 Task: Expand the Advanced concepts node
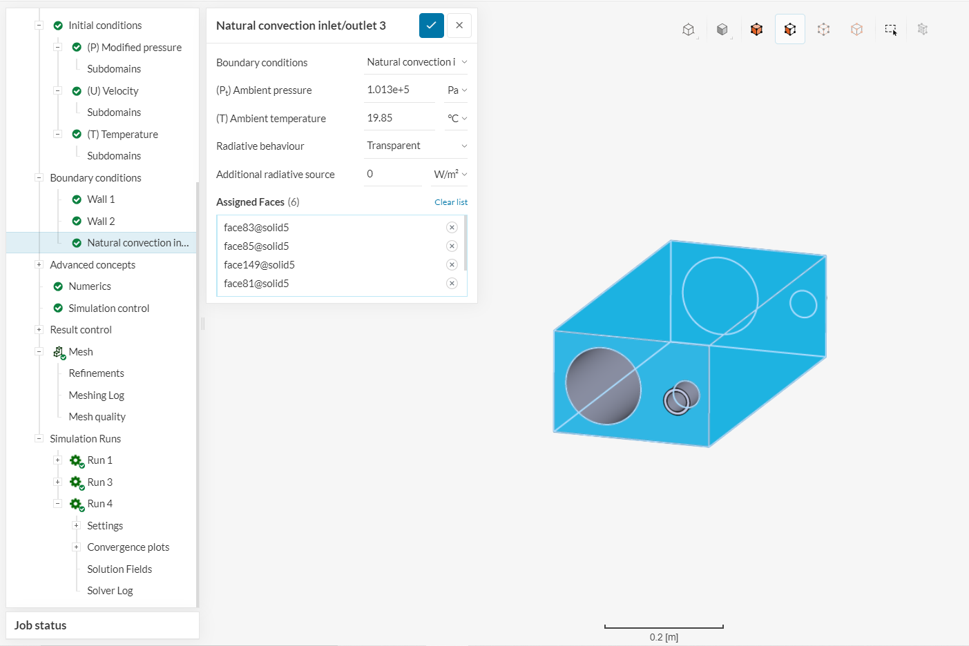click(x=39, y=265)
